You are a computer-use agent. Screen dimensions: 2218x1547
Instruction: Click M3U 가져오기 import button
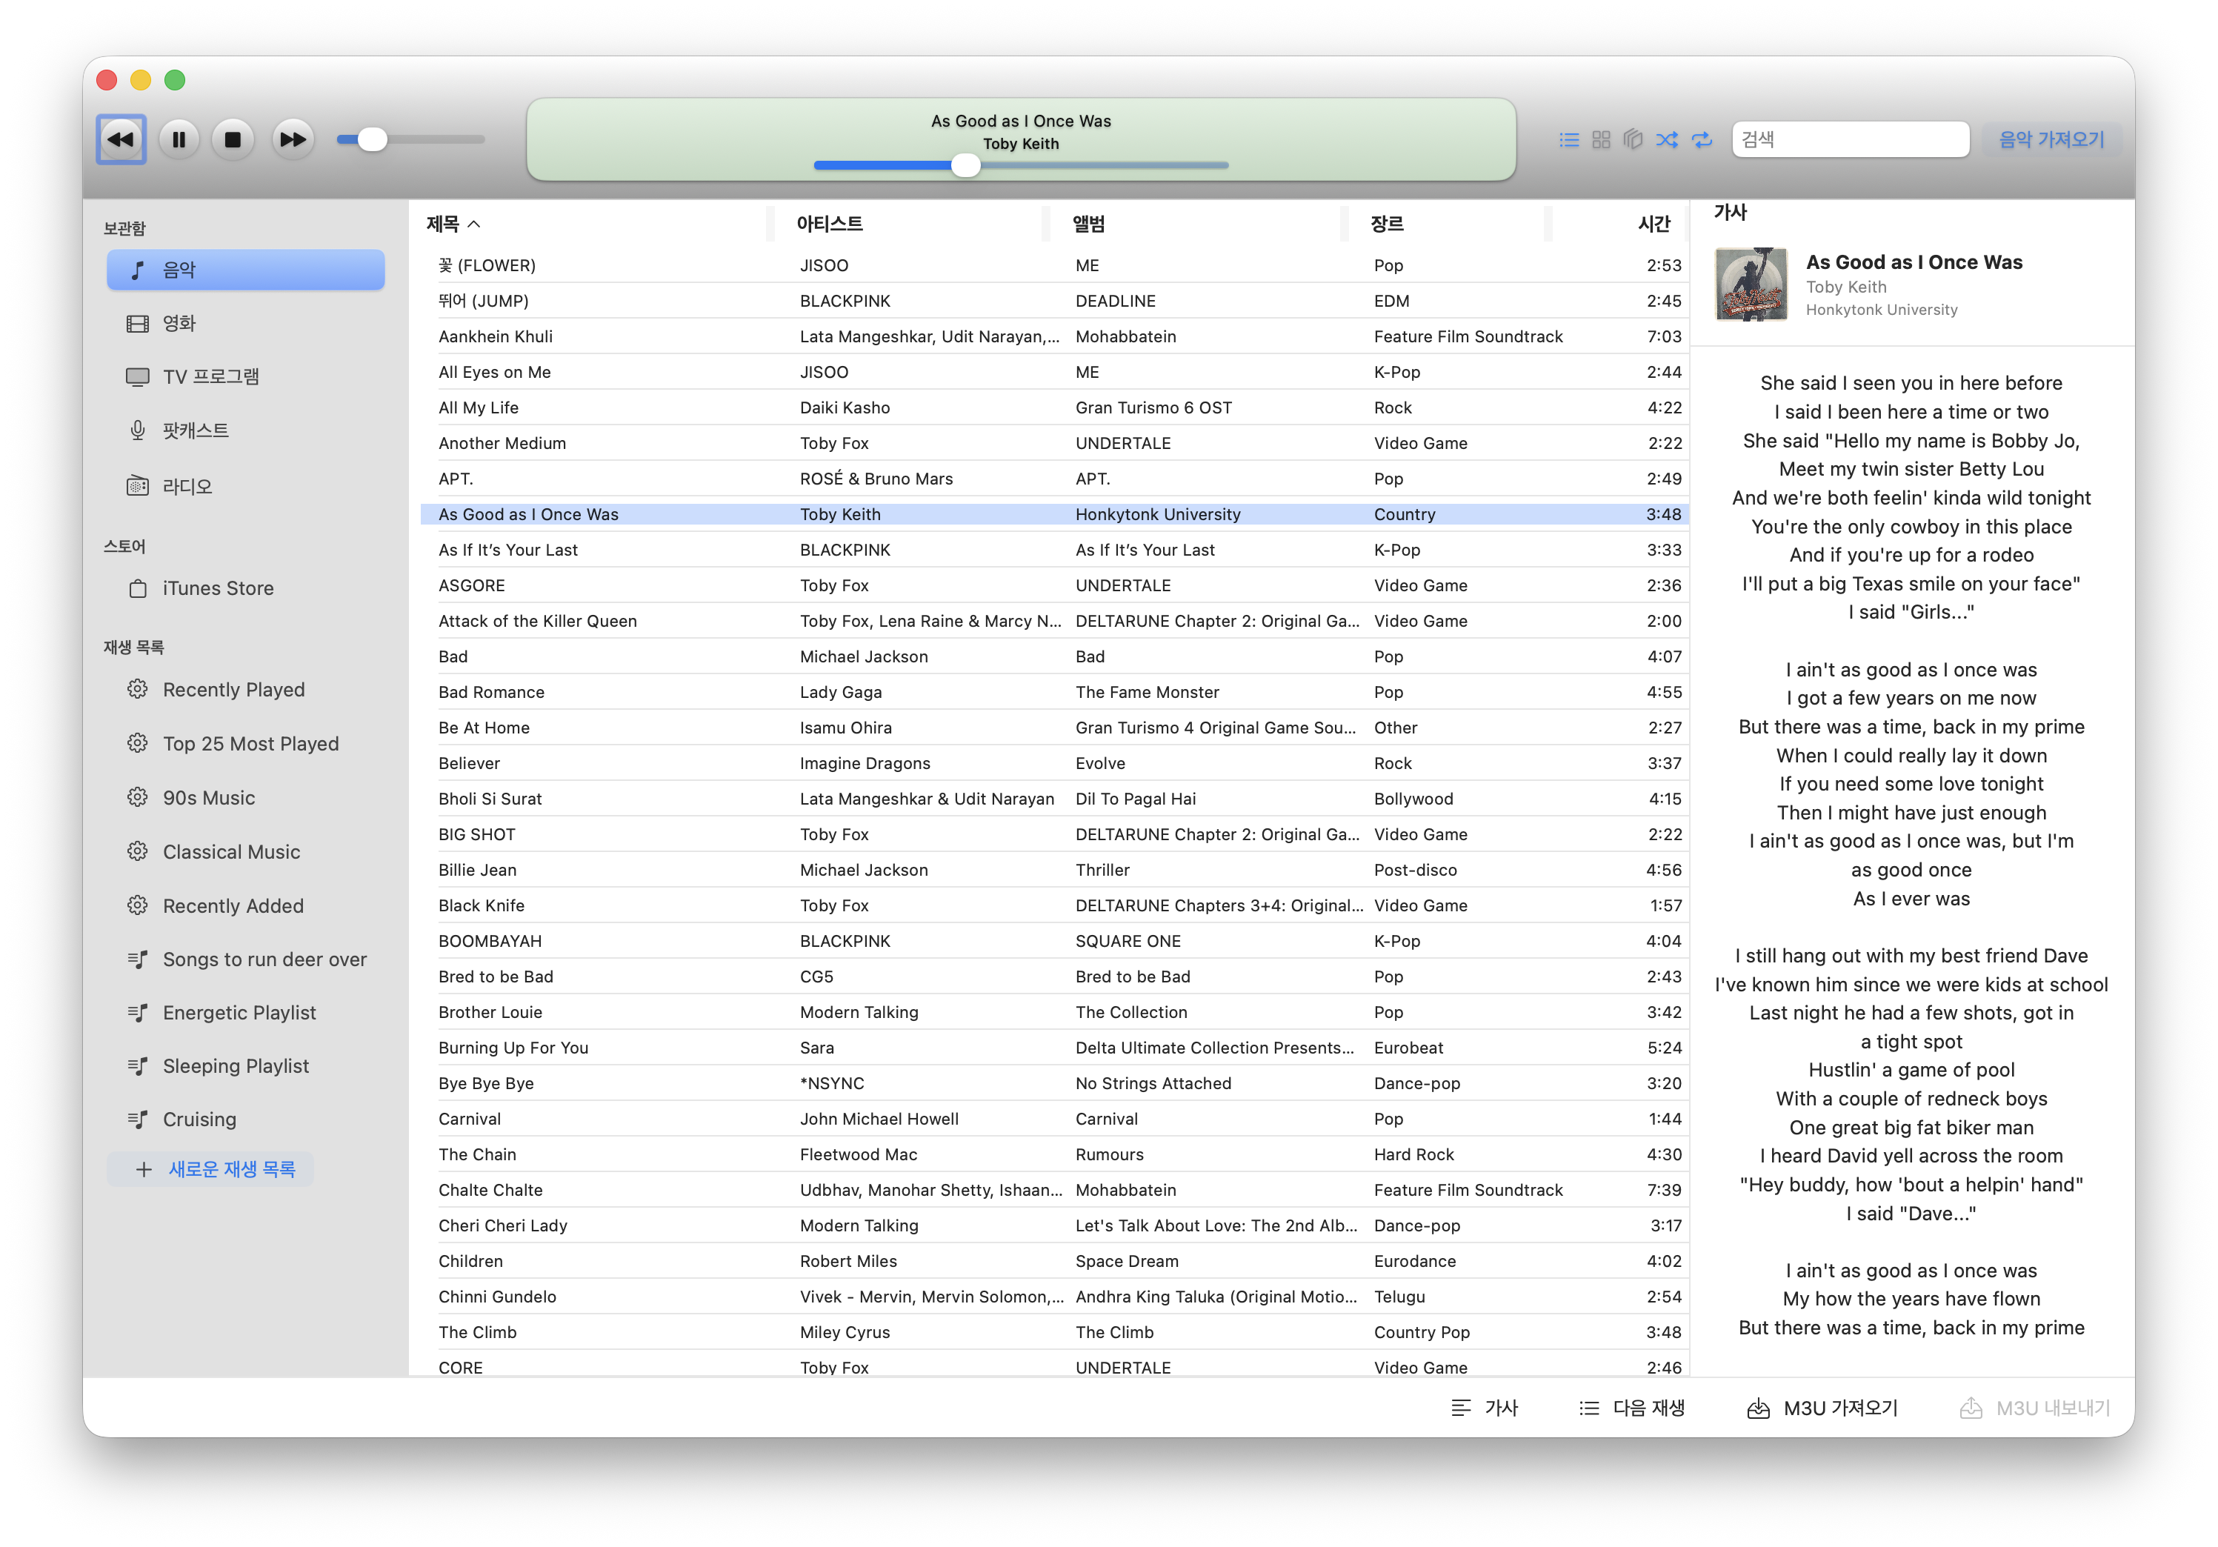point(1823,1408)
